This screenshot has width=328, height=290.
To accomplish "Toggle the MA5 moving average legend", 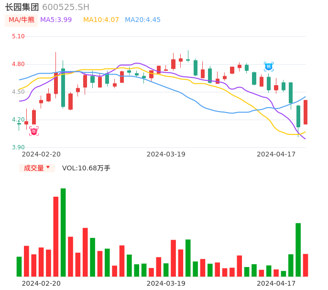I will click(x=56, y=20).
